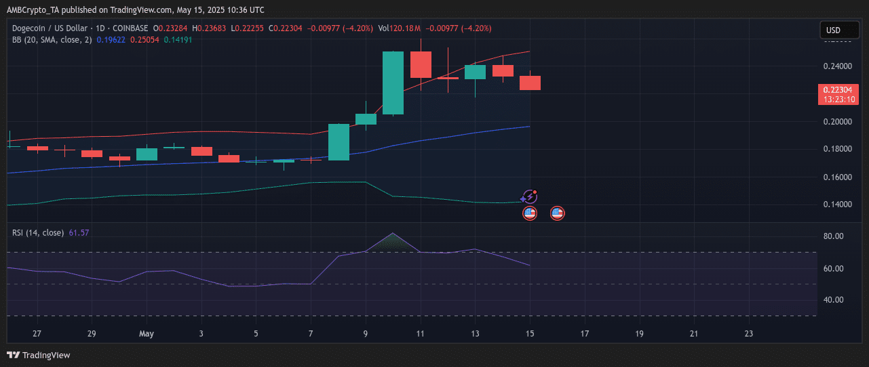Click the RSI (14, close) indicator label

(x=38, y=233)
